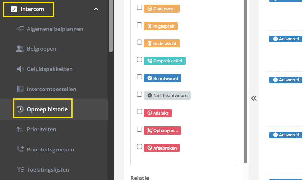Click the In de wacht badge
304x180 pixels.
pyautogui.click(x=162, y=43)
